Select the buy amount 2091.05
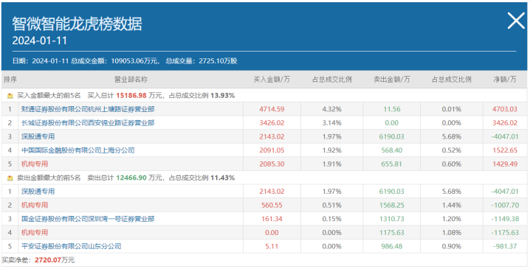 (272, 150)
